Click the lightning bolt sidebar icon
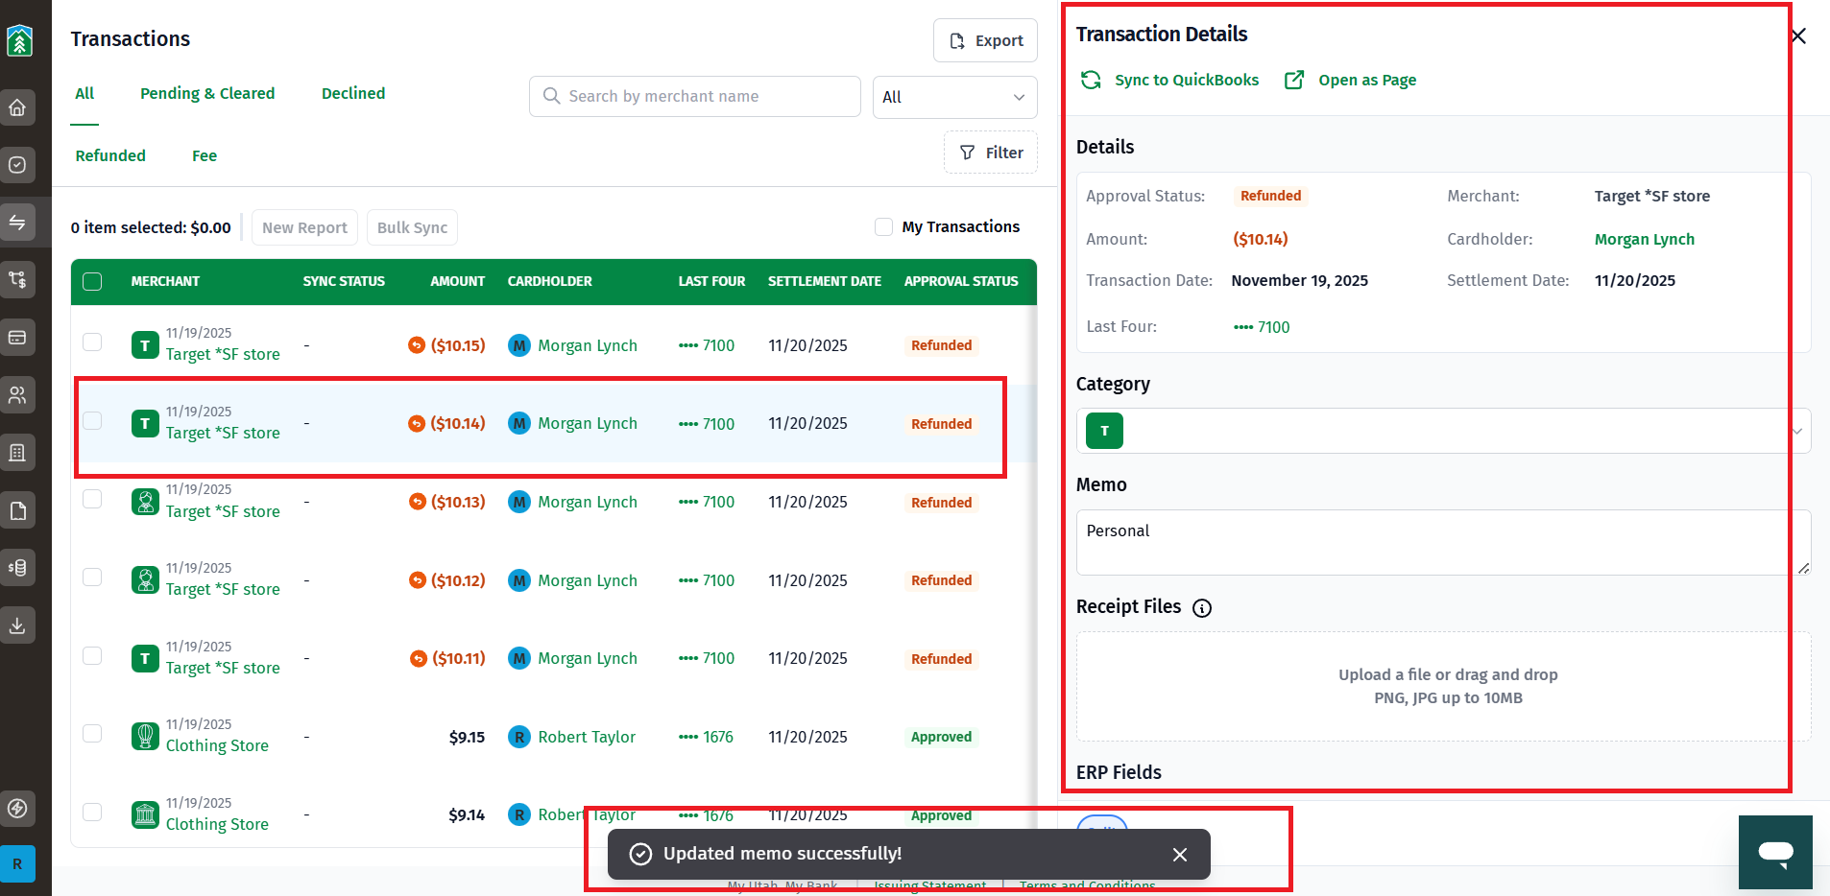The width and height of the screenshot is (1830, 896). (17, 808)
